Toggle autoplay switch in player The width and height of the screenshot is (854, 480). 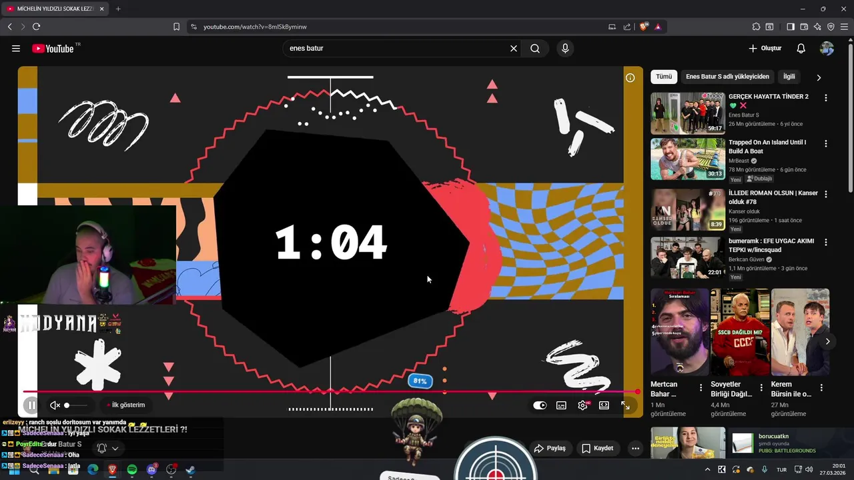coord(540,405)
